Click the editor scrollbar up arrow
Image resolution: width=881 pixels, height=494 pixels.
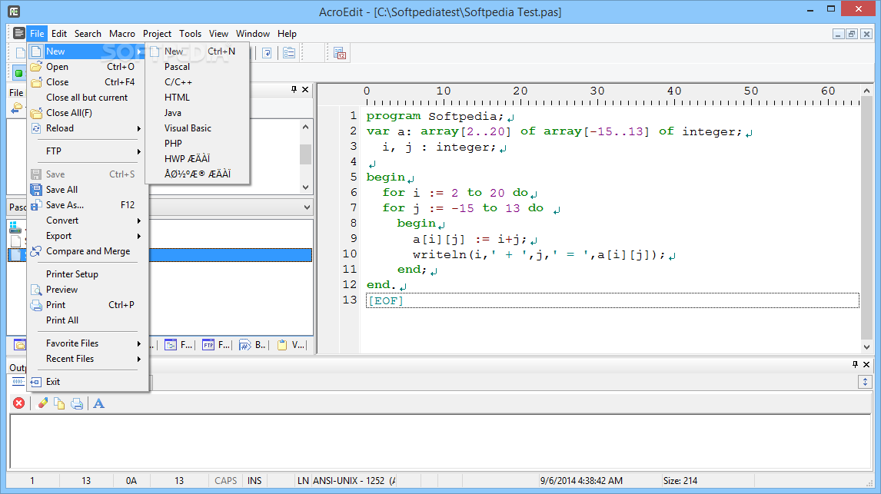click(866, 91)
